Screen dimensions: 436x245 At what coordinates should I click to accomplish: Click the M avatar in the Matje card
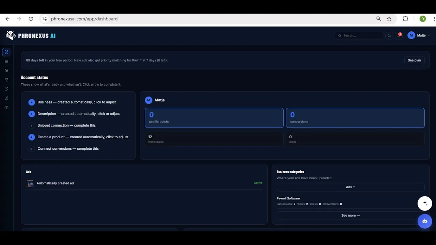[149, 100]
